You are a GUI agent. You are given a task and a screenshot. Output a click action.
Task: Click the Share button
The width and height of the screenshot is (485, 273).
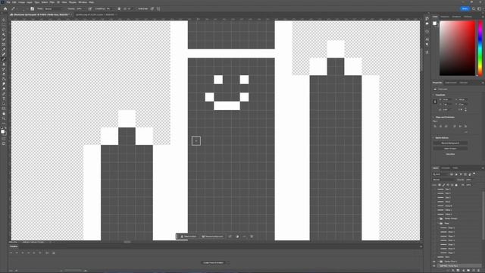tap(465, 8)
